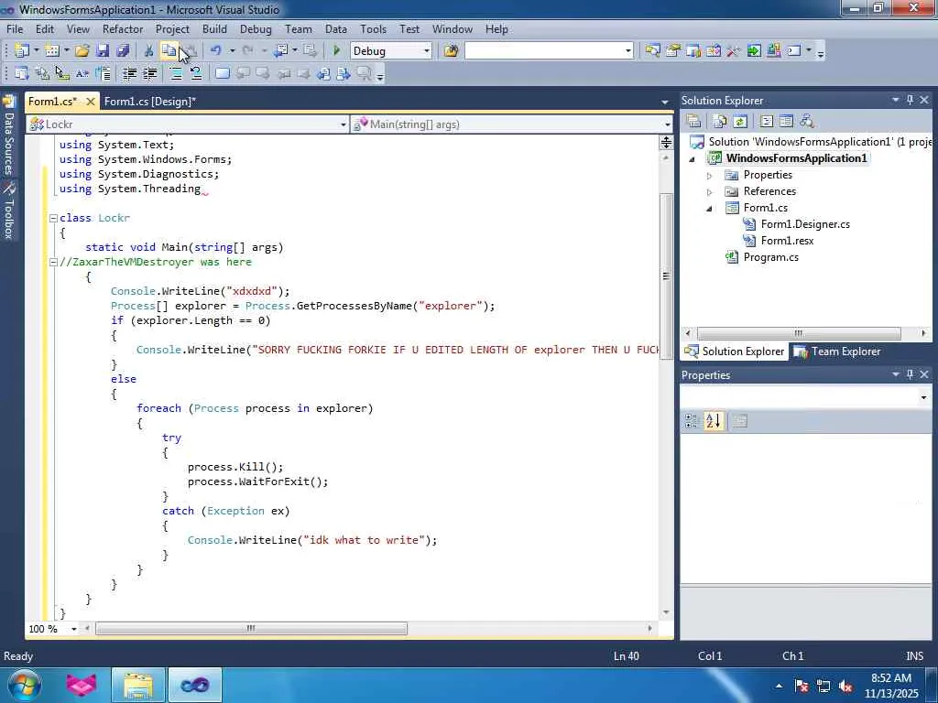Click the Windows Start button
The height and width of the screenshot is (703, 938).
(23, 685)
